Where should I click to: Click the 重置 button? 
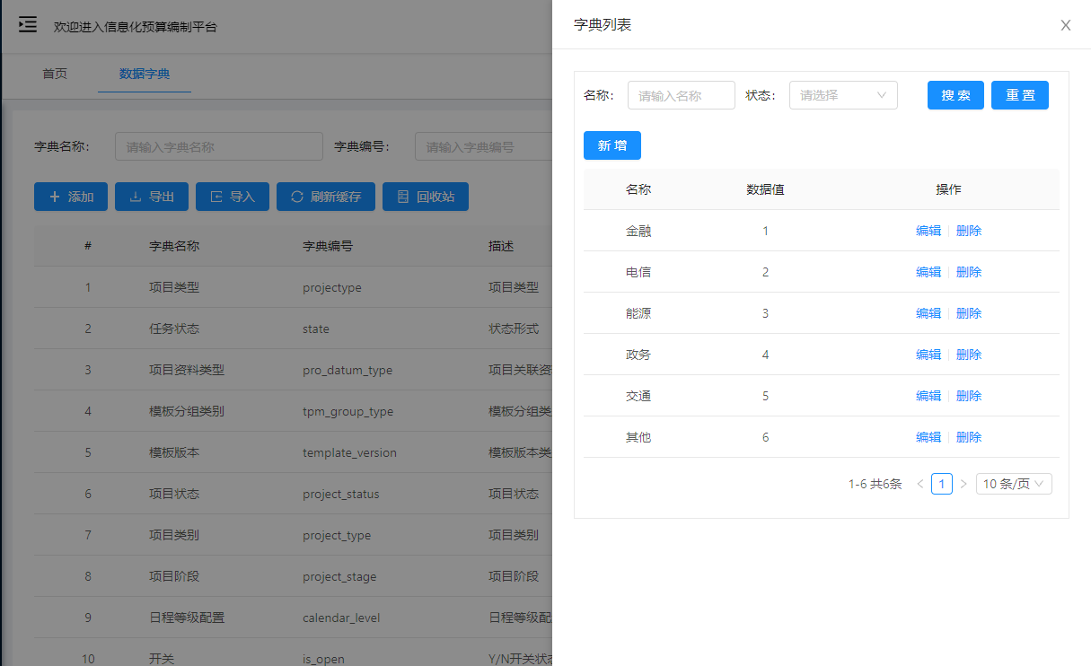1020,95
